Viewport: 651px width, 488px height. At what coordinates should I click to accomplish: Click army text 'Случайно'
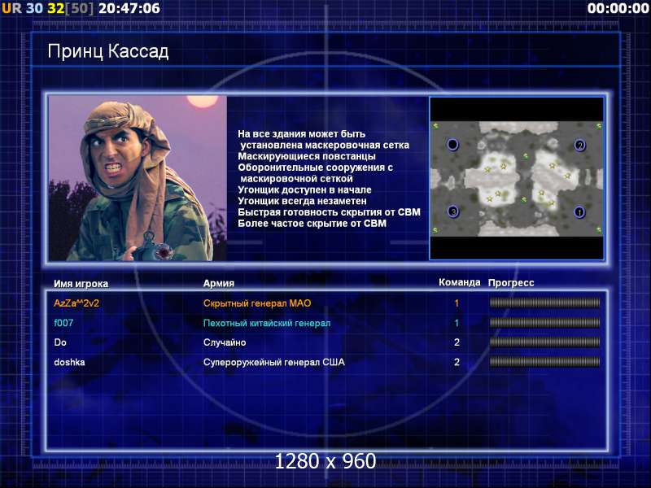point(225,342)
